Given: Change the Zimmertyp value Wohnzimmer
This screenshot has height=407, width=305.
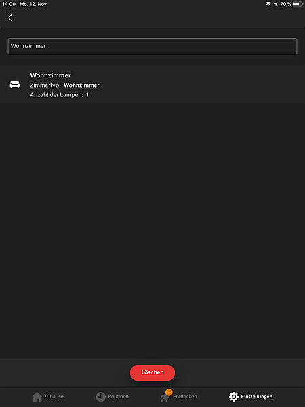Looking at the screenshot, I should coord(81,85).
